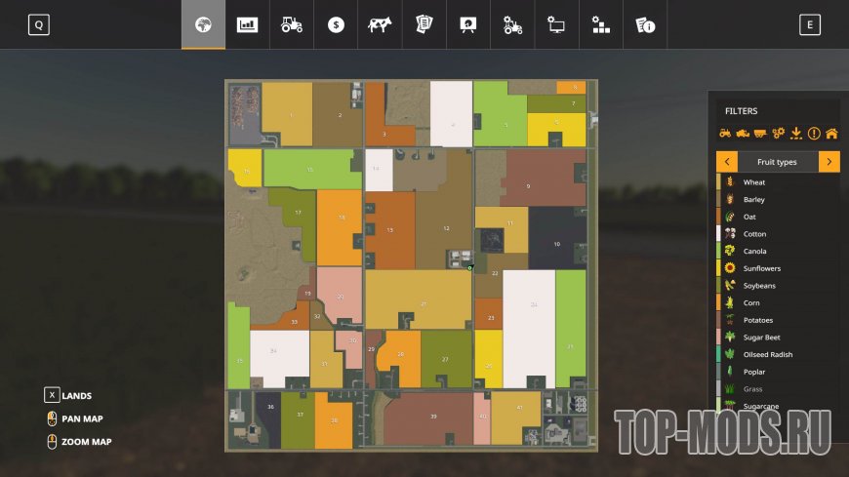Viewport: 849px width, 477px height.
Task: Open the help info document icon
Action: tap(644, 25)
